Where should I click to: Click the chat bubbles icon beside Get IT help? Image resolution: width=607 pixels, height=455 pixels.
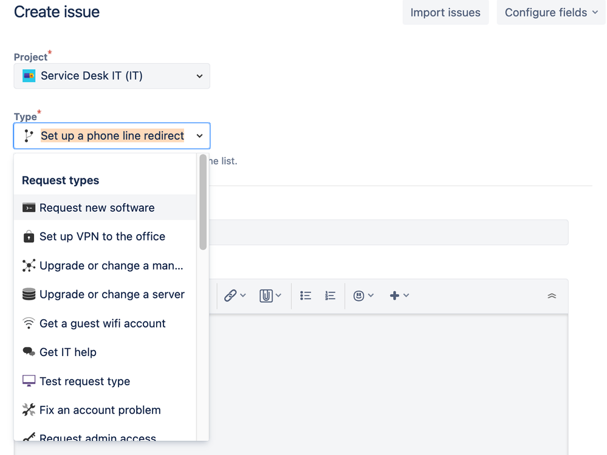click(29, 352)
